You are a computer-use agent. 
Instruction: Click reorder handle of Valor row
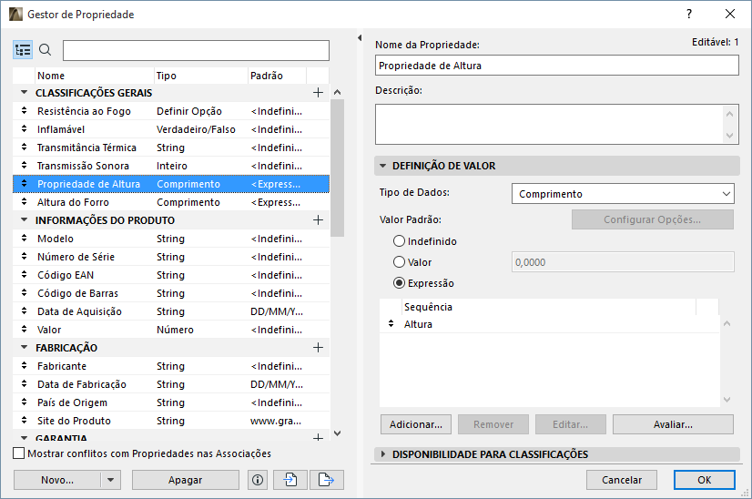24,329
